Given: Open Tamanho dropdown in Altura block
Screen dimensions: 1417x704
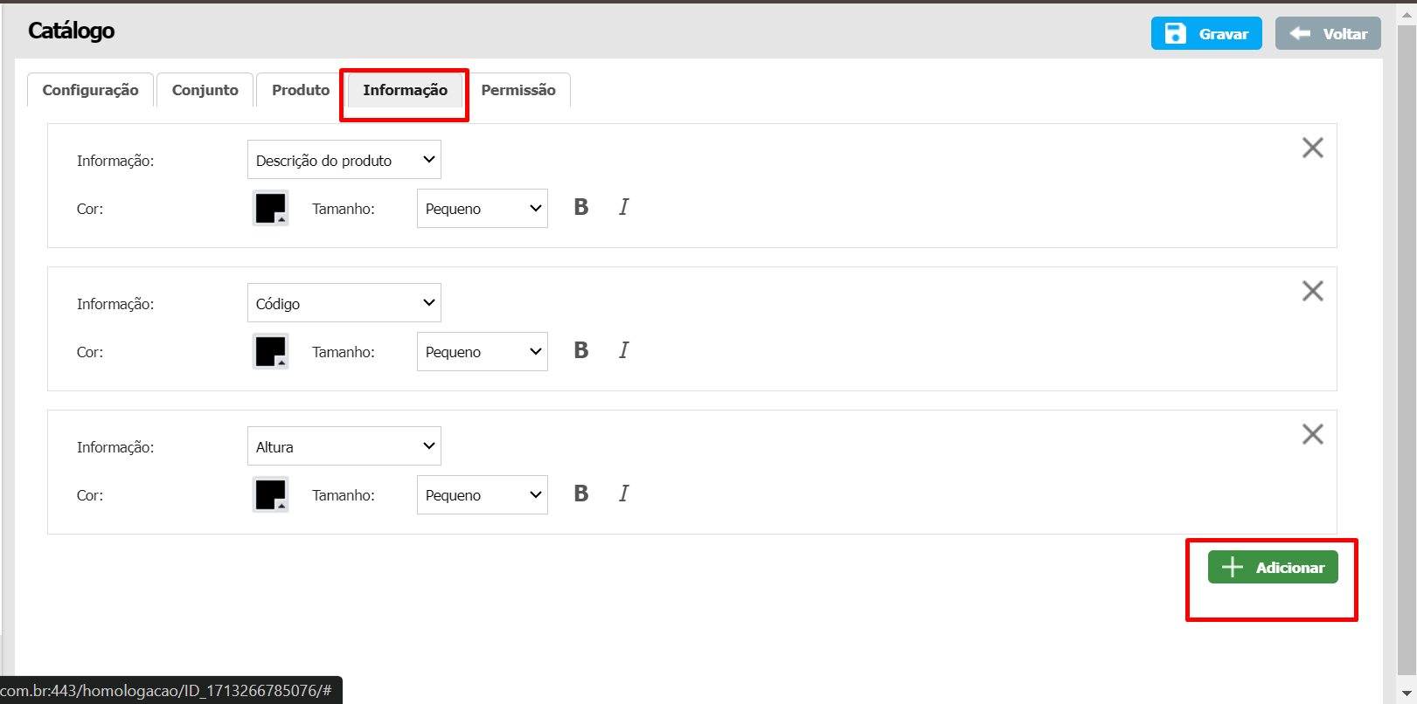Looking at the screenshot, I should (483, 495).
